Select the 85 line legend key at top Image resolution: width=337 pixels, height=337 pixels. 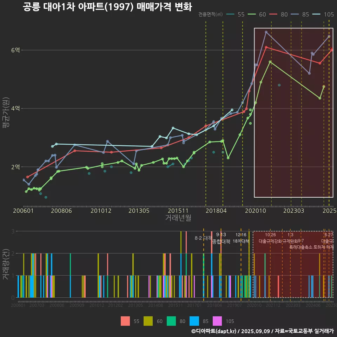(296, 14)
